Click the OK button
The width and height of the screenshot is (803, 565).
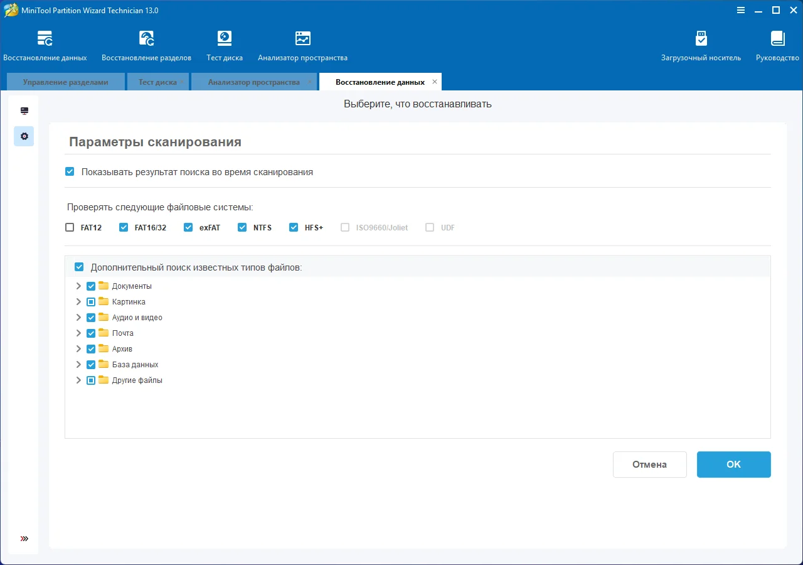733,465
